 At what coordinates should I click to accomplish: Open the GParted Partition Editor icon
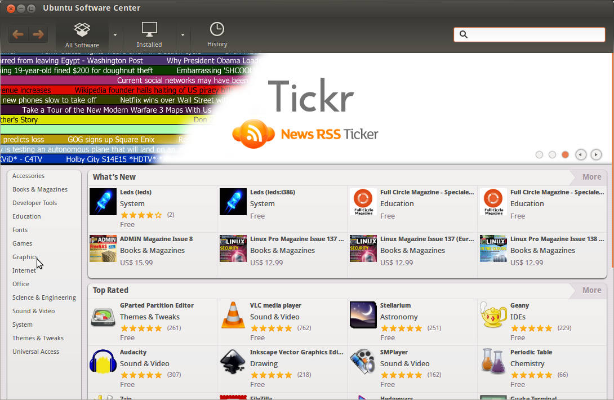(x=103, y=317)
